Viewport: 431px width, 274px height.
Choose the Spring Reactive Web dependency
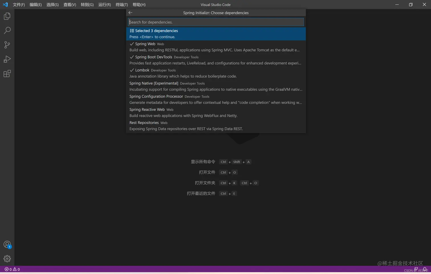[216, 112]
